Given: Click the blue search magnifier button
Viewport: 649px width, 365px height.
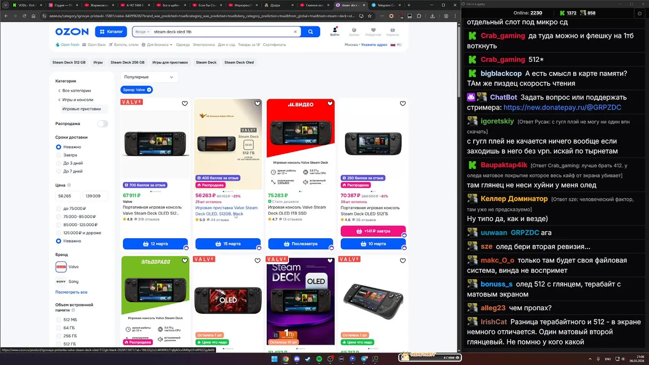Looking at the screenshot, I should (310, 31).
